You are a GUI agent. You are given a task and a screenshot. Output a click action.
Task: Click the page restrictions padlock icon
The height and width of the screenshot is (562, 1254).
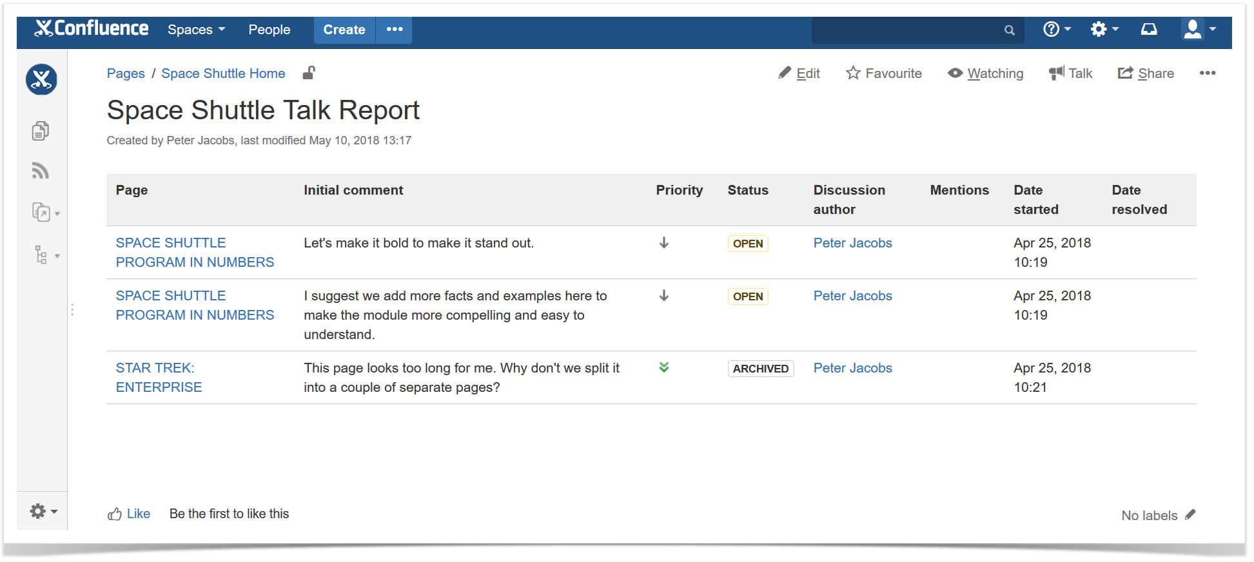pos(309,73)
